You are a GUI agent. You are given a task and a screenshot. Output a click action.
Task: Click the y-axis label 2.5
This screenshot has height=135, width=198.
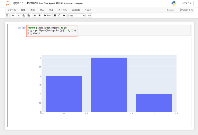40,67
